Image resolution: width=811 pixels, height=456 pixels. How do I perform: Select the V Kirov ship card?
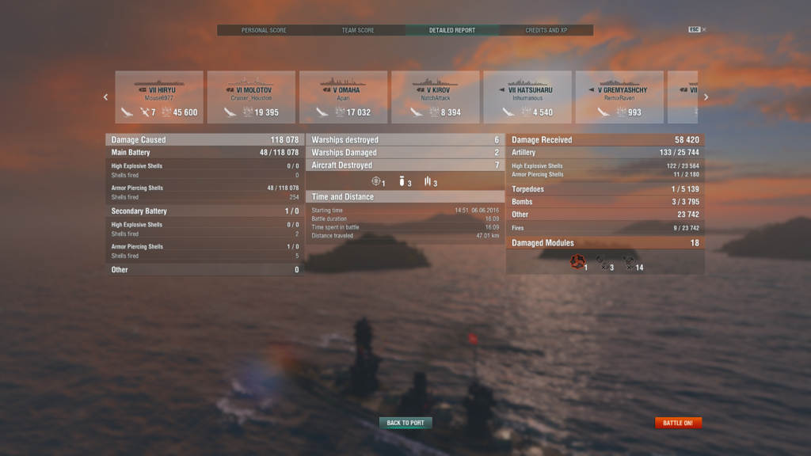[x=436, y=97]
